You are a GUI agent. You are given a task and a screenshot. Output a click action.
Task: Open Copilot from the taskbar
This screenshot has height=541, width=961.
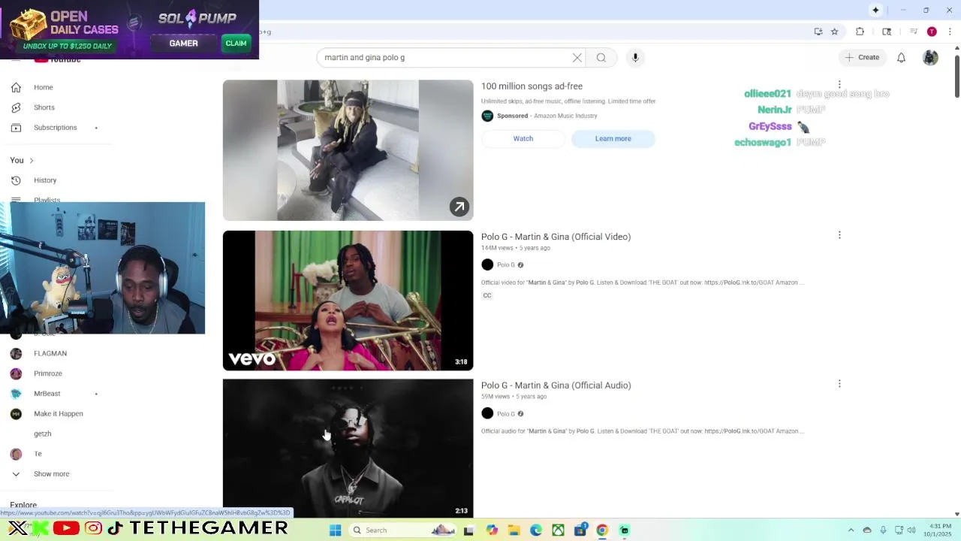pyautogui.click(x=492, y=530)
